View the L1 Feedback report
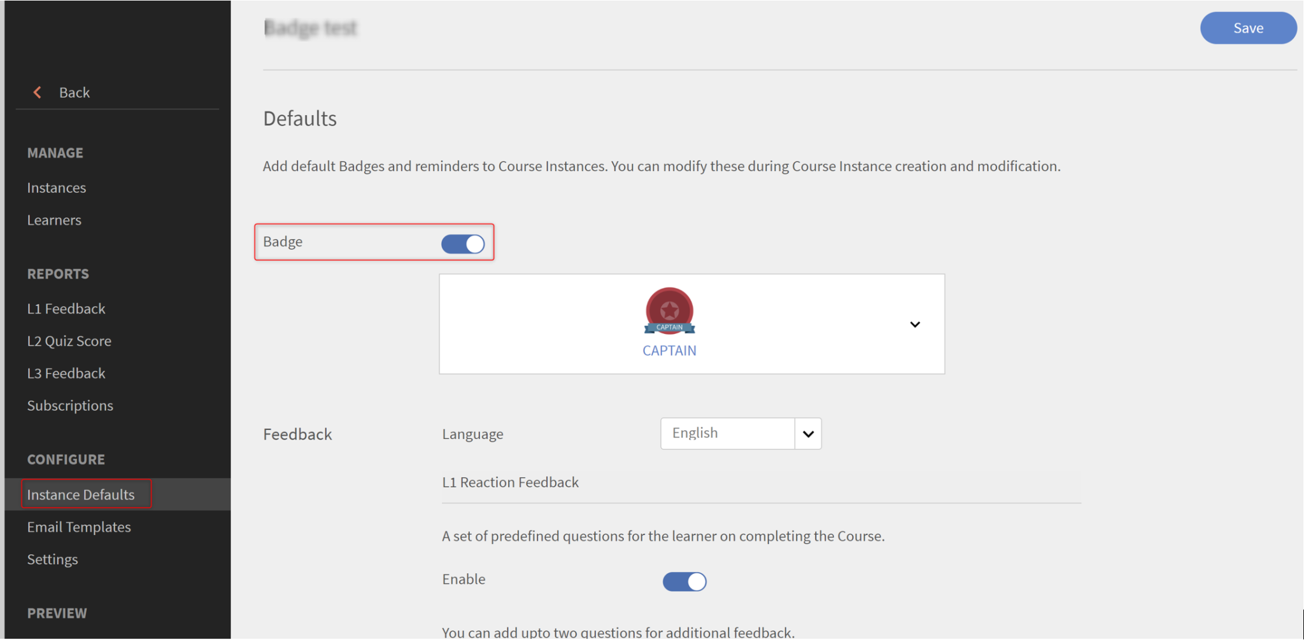This screenshot has height=640, width=1304. (x=66, y=309)
